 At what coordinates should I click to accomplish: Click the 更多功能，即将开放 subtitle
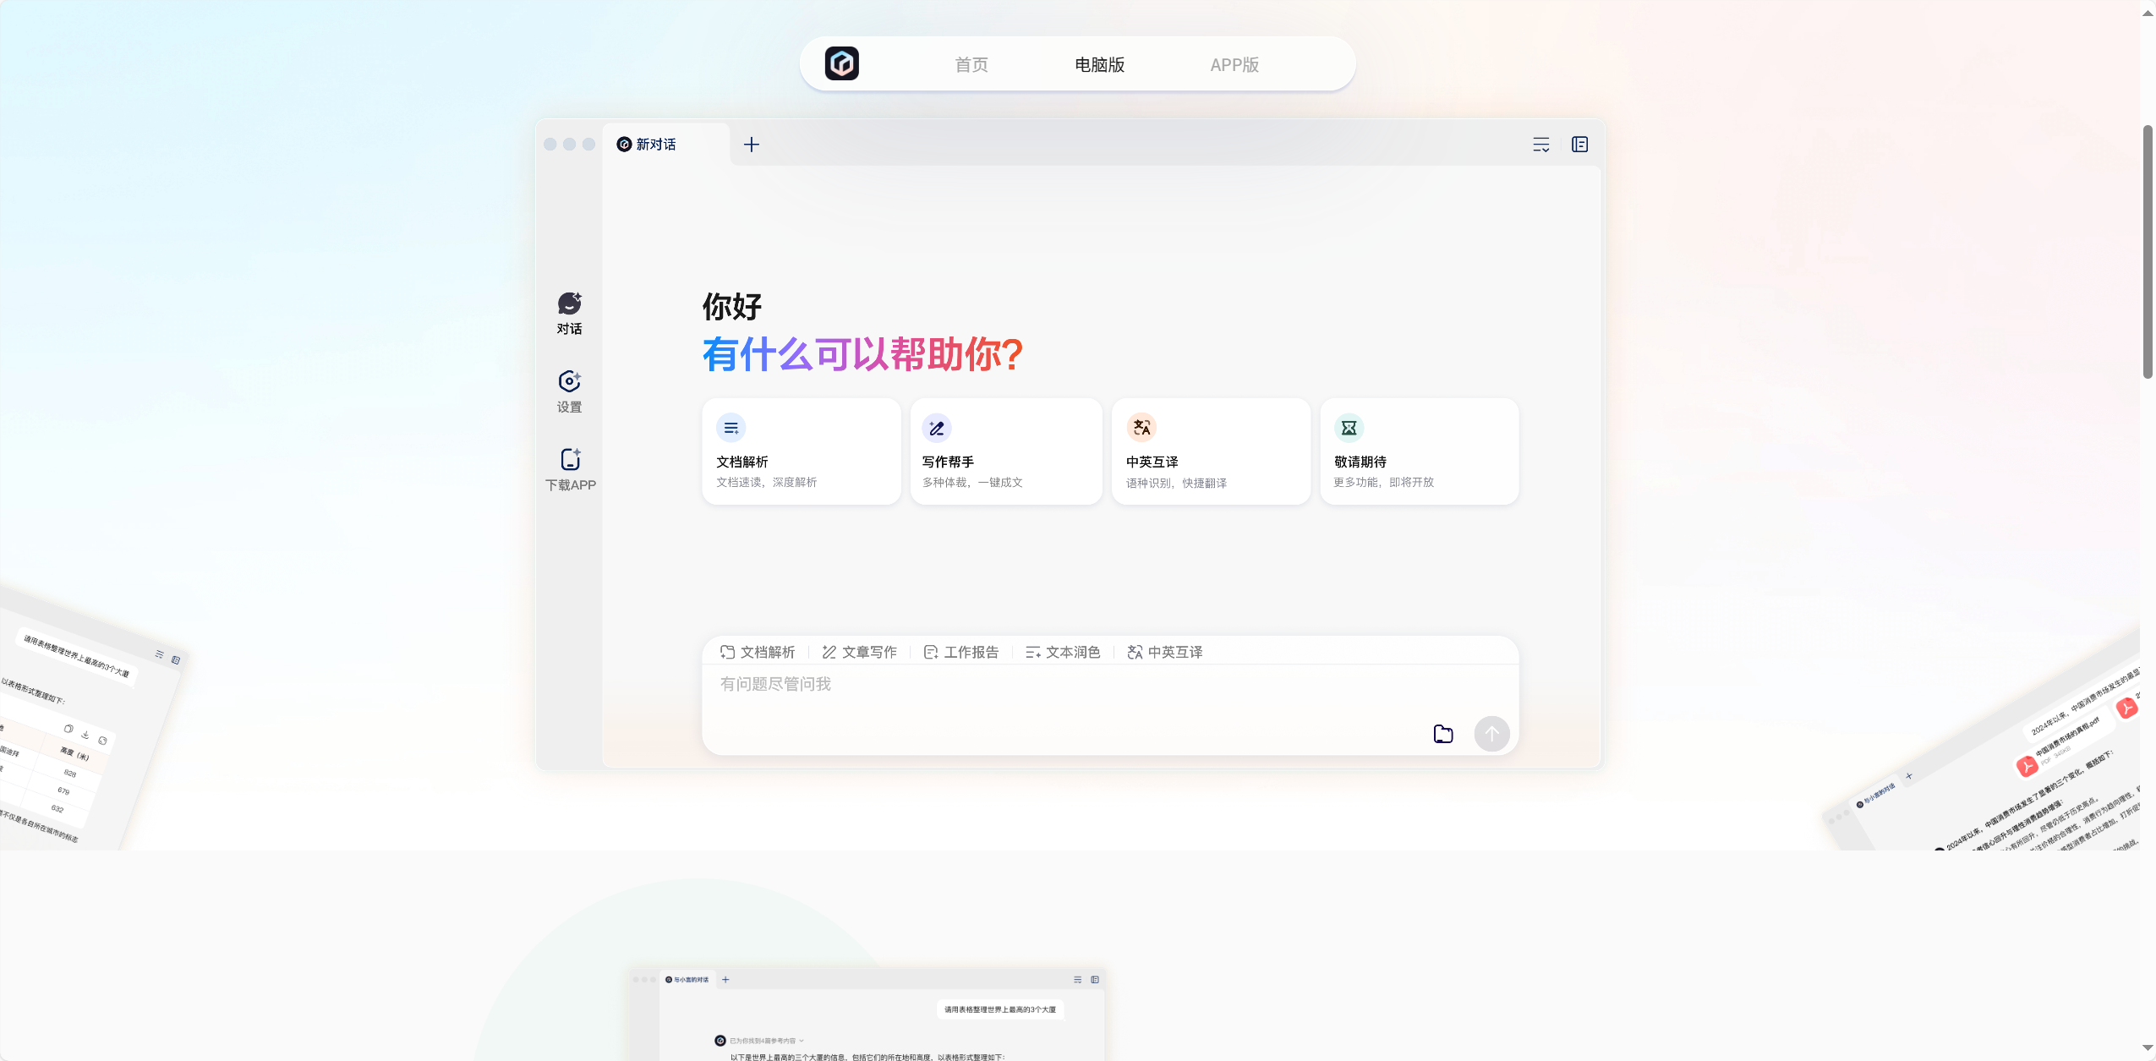1384,482
